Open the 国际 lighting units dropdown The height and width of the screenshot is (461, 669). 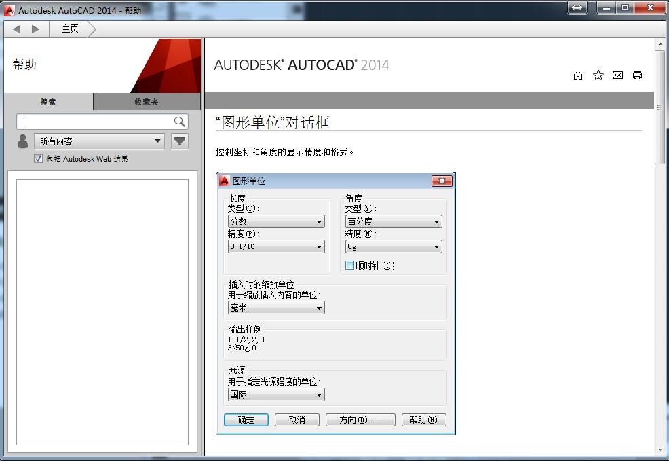[x=276, y=394]
